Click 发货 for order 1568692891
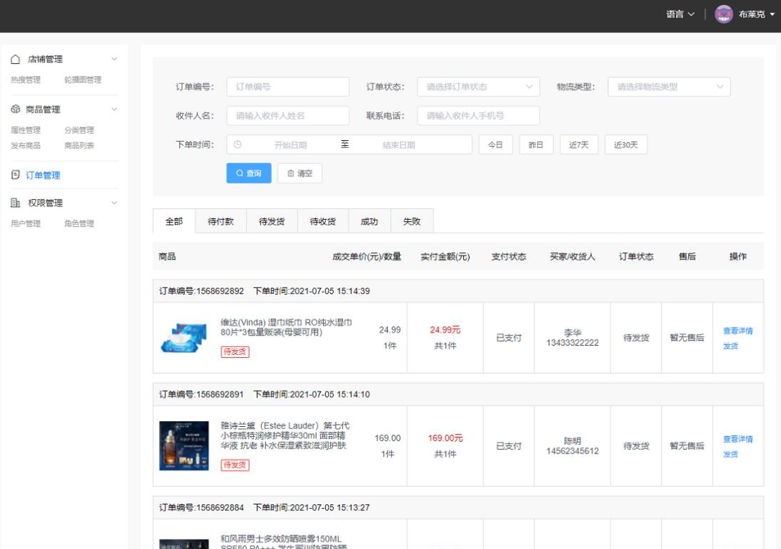The height and width of the screenshot is (549, 781). click(731, 454)
